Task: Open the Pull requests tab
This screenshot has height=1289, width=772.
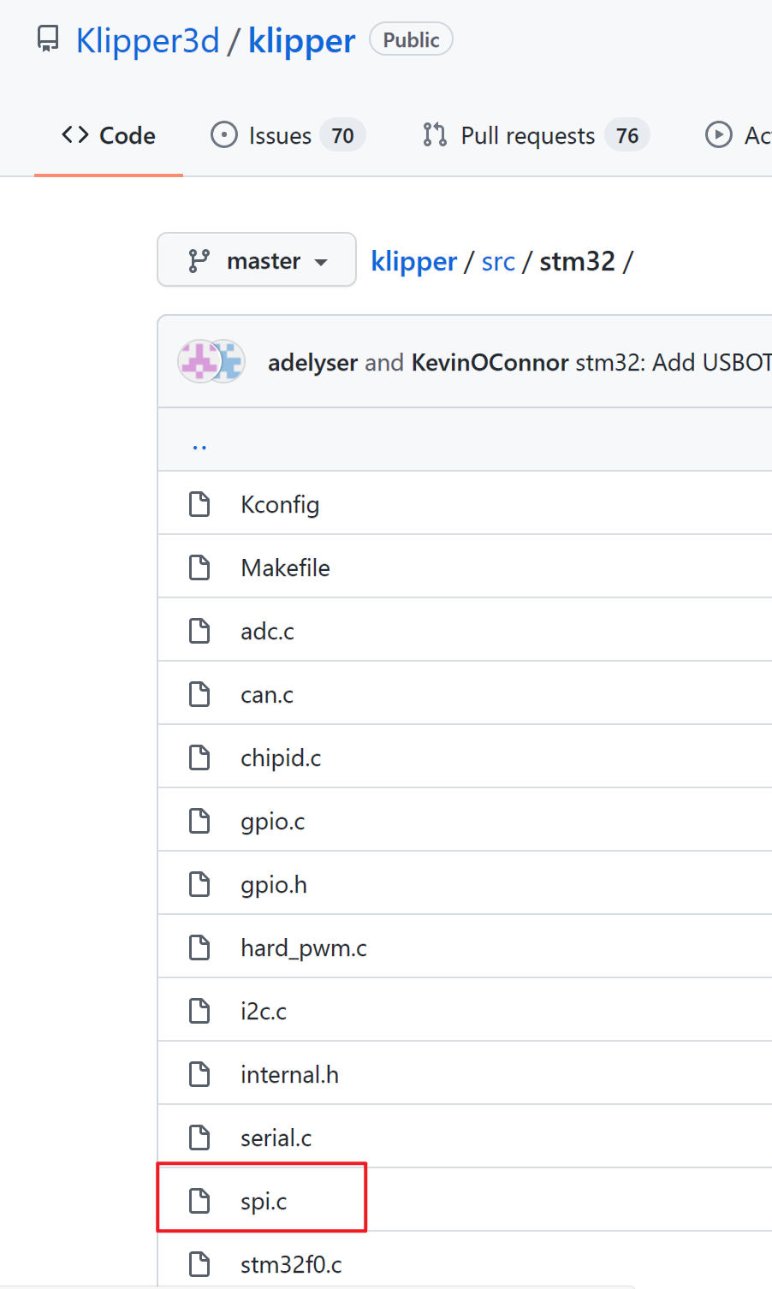Action: coord(536,135)
